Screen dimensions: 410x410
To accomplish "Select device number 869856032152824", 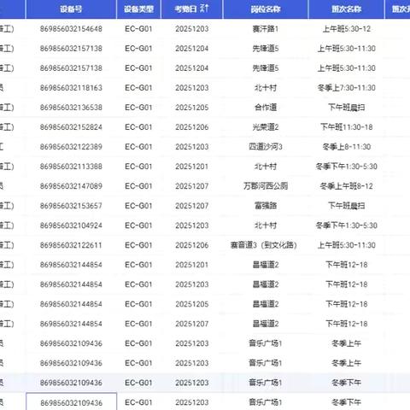I will 71,127.
